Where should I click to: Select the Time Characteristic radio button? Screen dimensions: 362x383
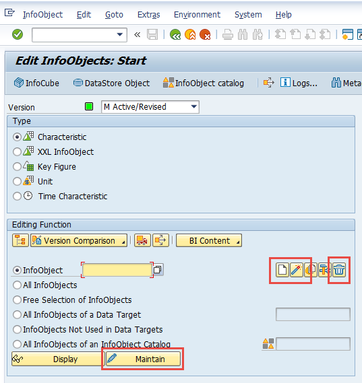17,196
